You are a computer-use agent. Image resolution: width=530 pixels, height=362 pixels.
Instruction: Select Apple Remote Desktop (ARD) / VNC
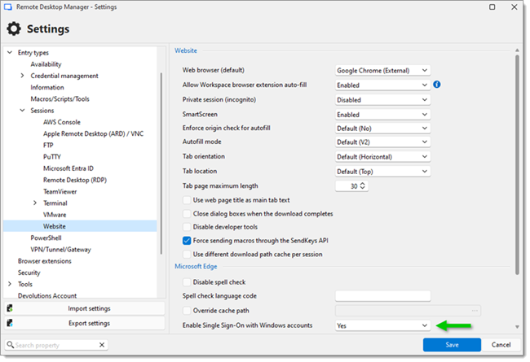[x=93, y=133]
